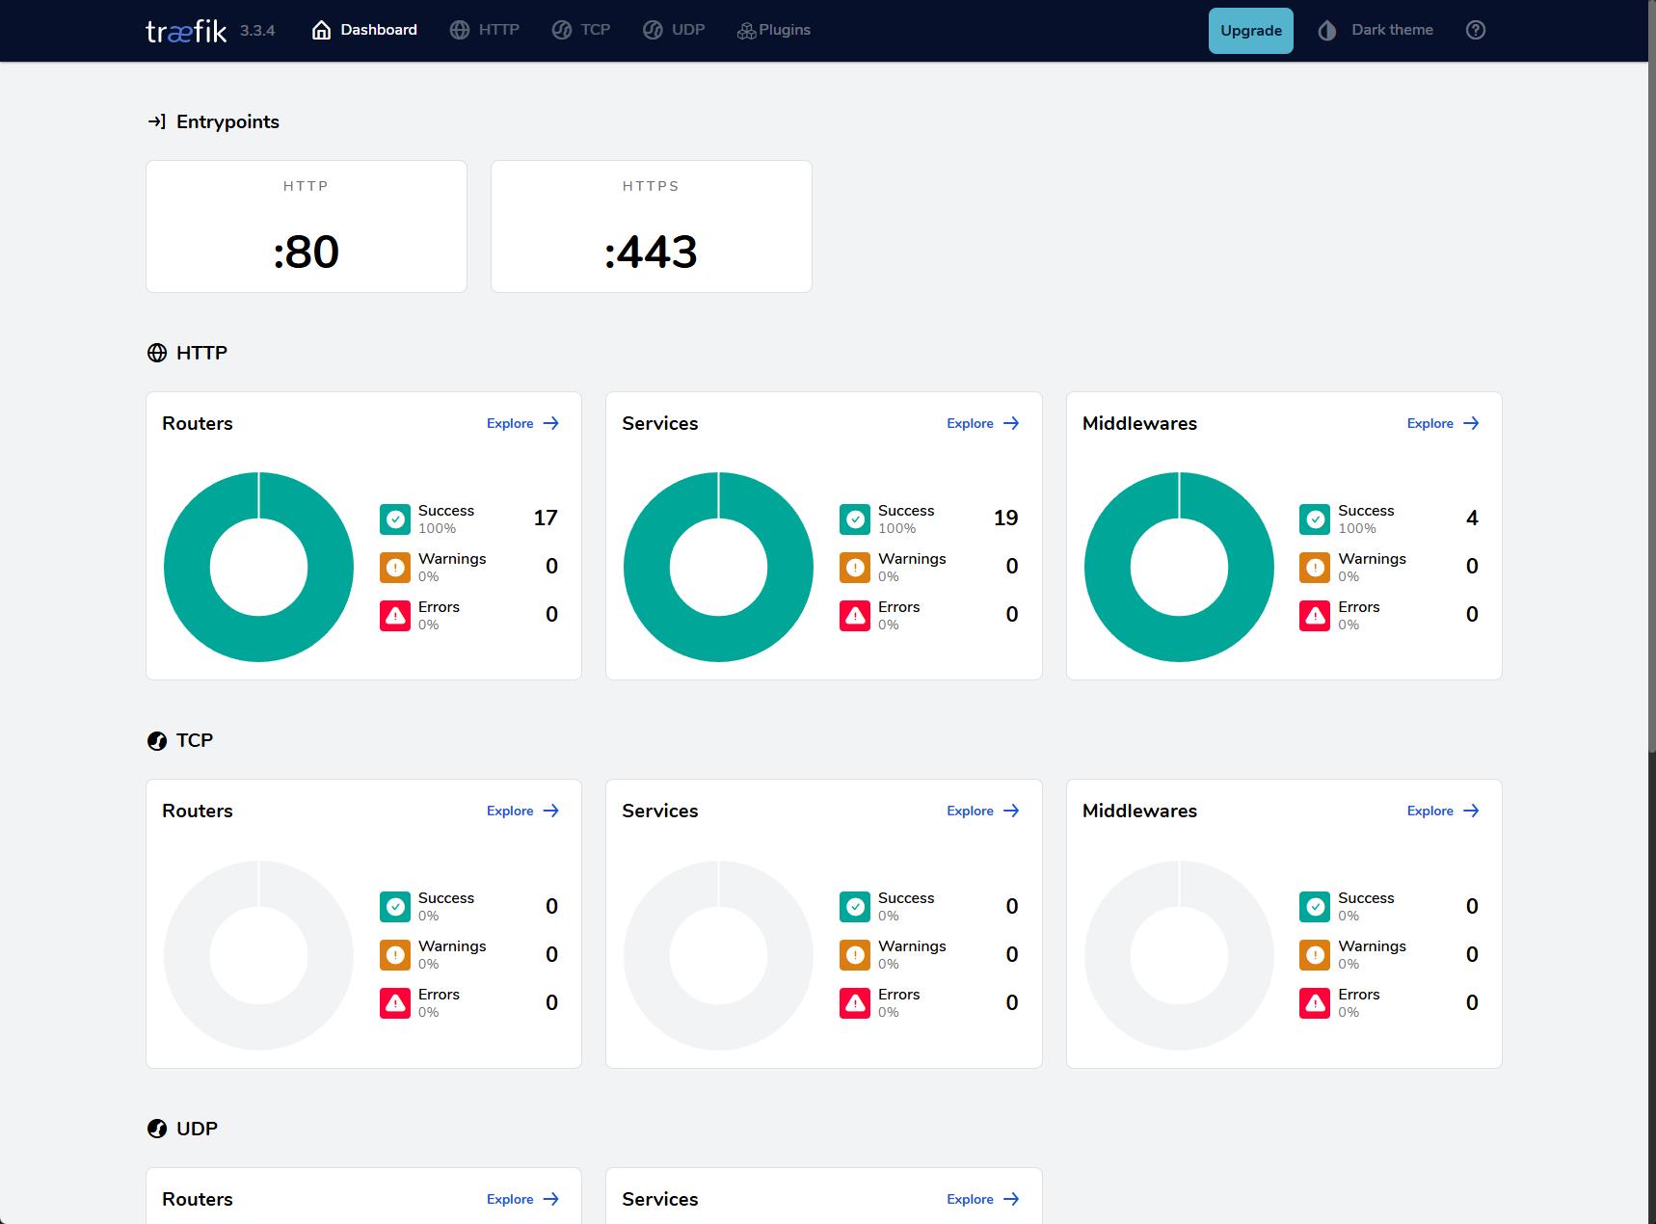Viewport: 1656px width, 1224px height.
Task: Click the globe icon in top navigation
Action: tap(460, 30)
